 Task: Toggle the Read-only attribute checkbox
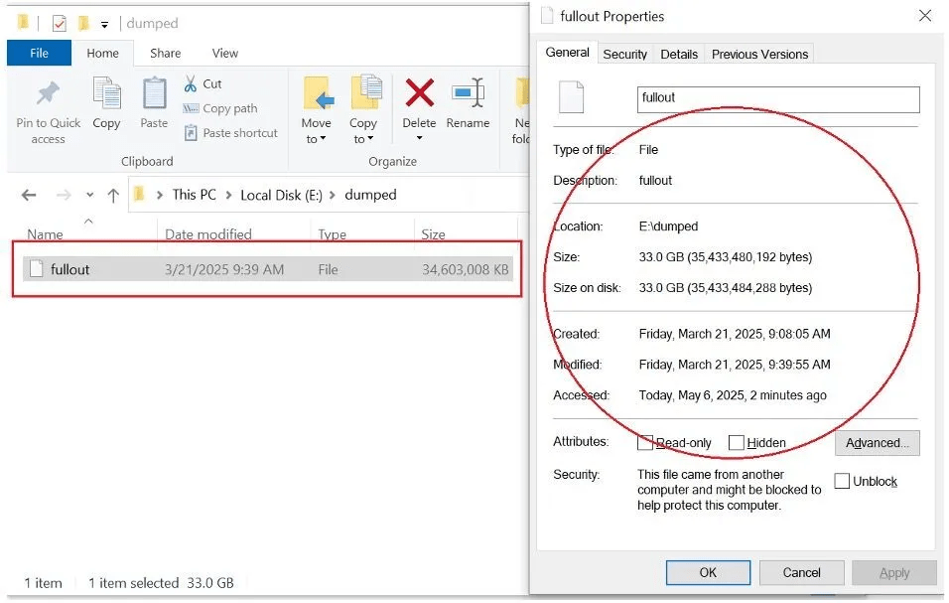644,442
